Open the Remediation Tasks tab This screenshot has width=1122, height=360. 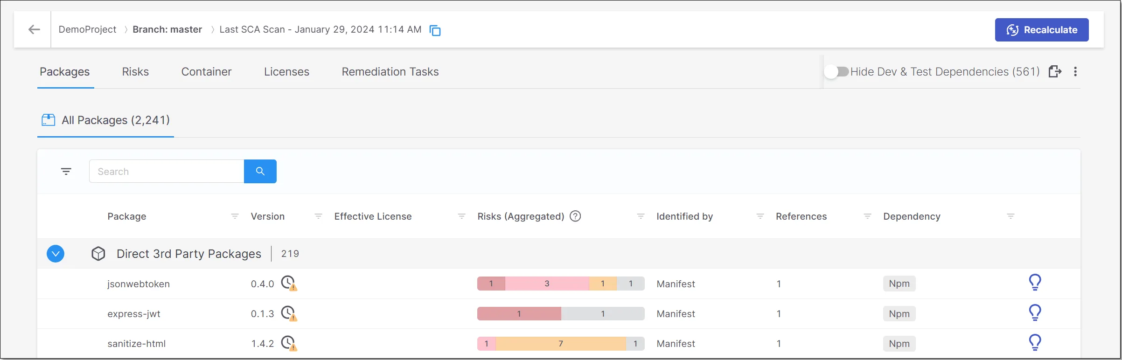[390, 72]
